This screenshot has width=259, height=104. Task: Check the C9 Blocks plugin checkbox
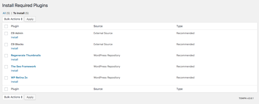click(x=6, y=44)
